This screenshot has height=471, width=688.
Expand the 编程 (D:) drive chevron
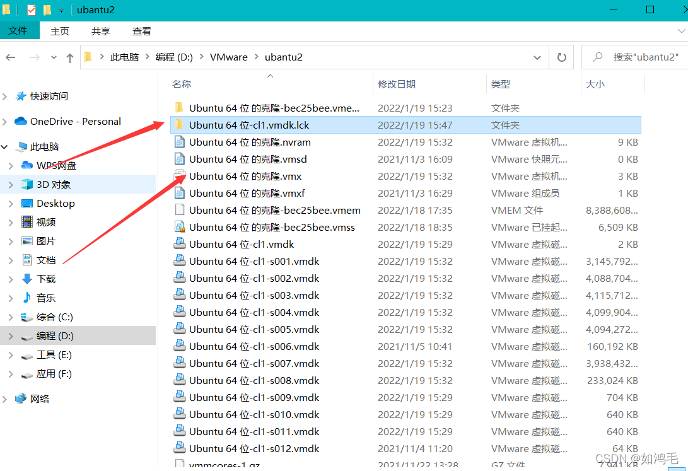(x=11, y=336)
